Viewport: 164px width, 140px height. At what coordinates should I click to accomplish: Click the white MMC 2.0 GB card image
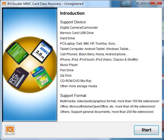42,51
